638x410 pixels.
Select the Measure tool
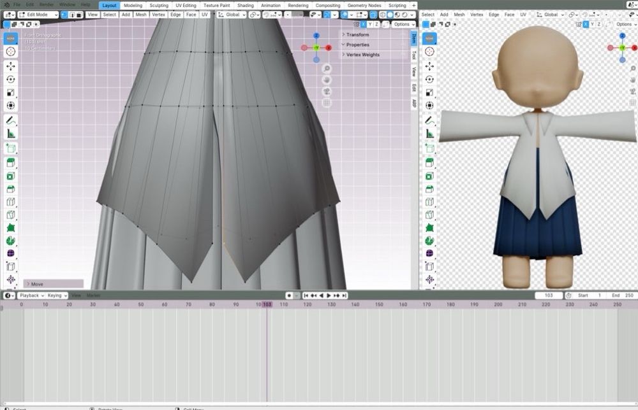click(x=11, y=134)
